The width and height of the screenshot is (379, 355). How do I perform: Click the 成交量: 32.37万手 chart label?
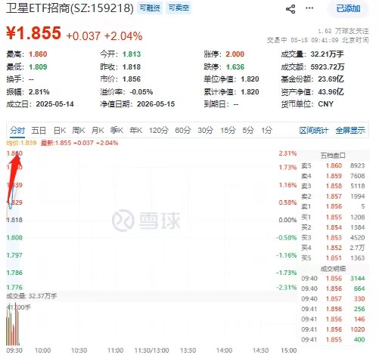(32, 296)
